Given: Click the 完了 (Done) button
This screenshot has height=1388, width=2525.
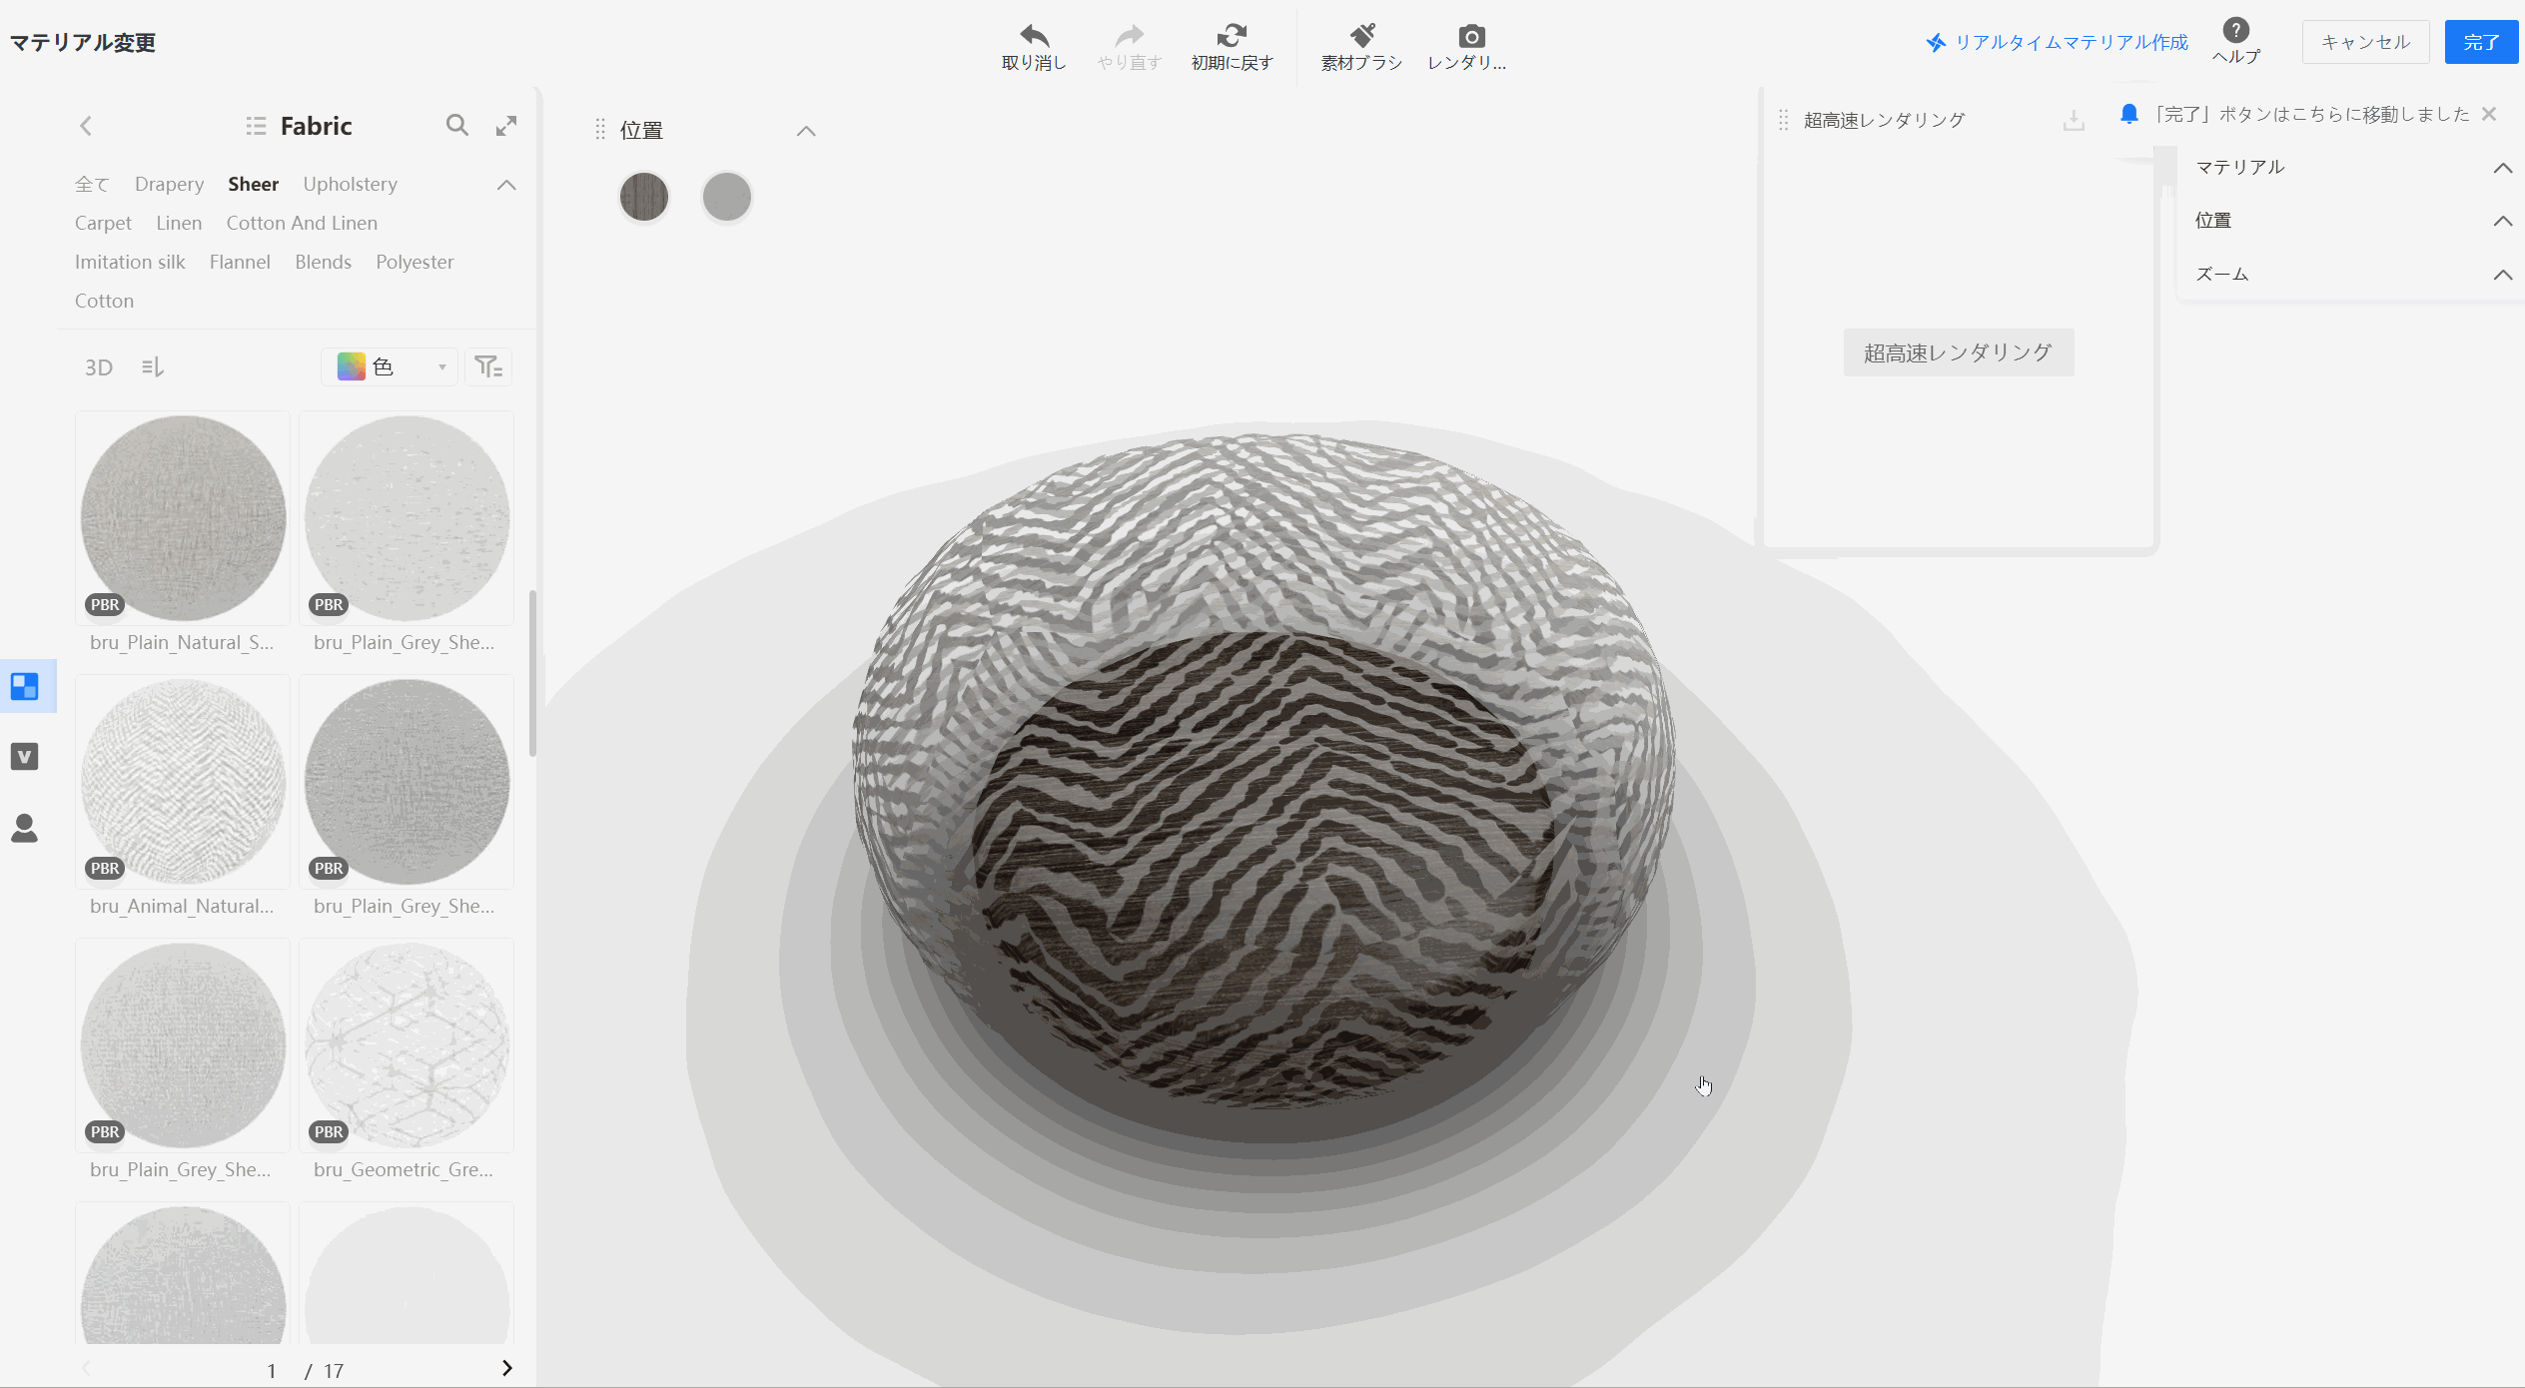Looking at the screenshot, I should click(2481, 42).
